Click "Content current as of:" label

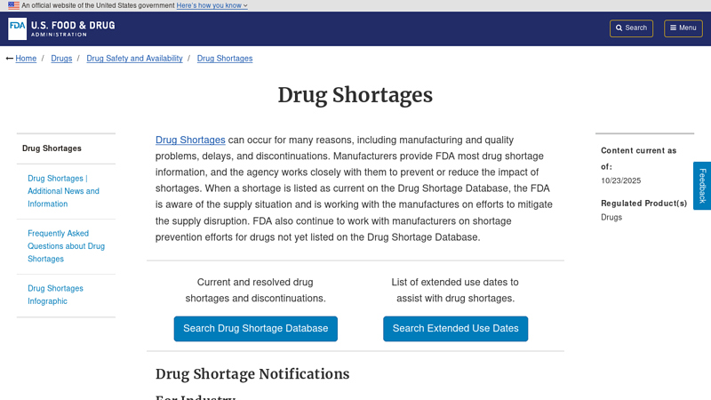click(x=638, y=158)
